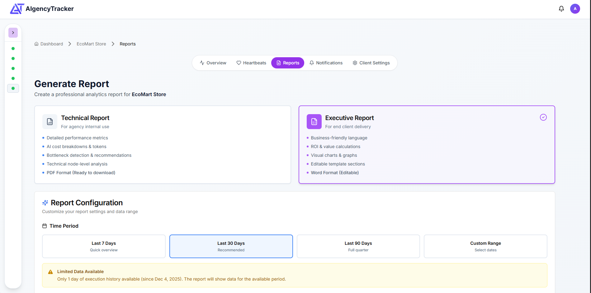
Task: Click the Executive Report selected checkmark
Action: point(543,117)
